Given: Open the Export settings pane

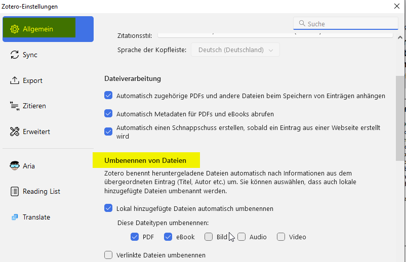Looking at the screenshot, I should [x=48, y=80].
